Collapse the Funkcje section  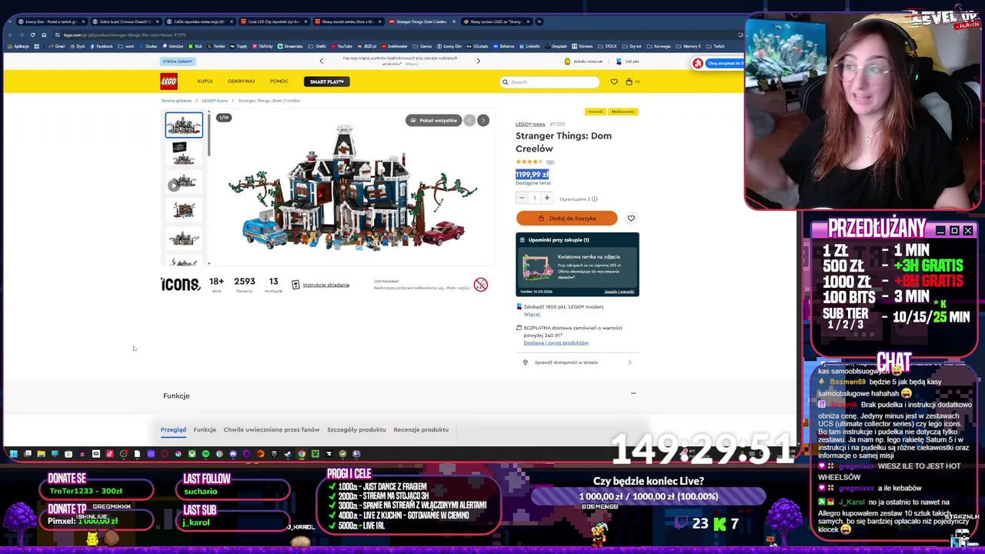coord(633,393)
